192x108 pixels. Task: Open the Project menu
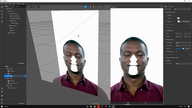pyautogui.click(x=18, y=4)
